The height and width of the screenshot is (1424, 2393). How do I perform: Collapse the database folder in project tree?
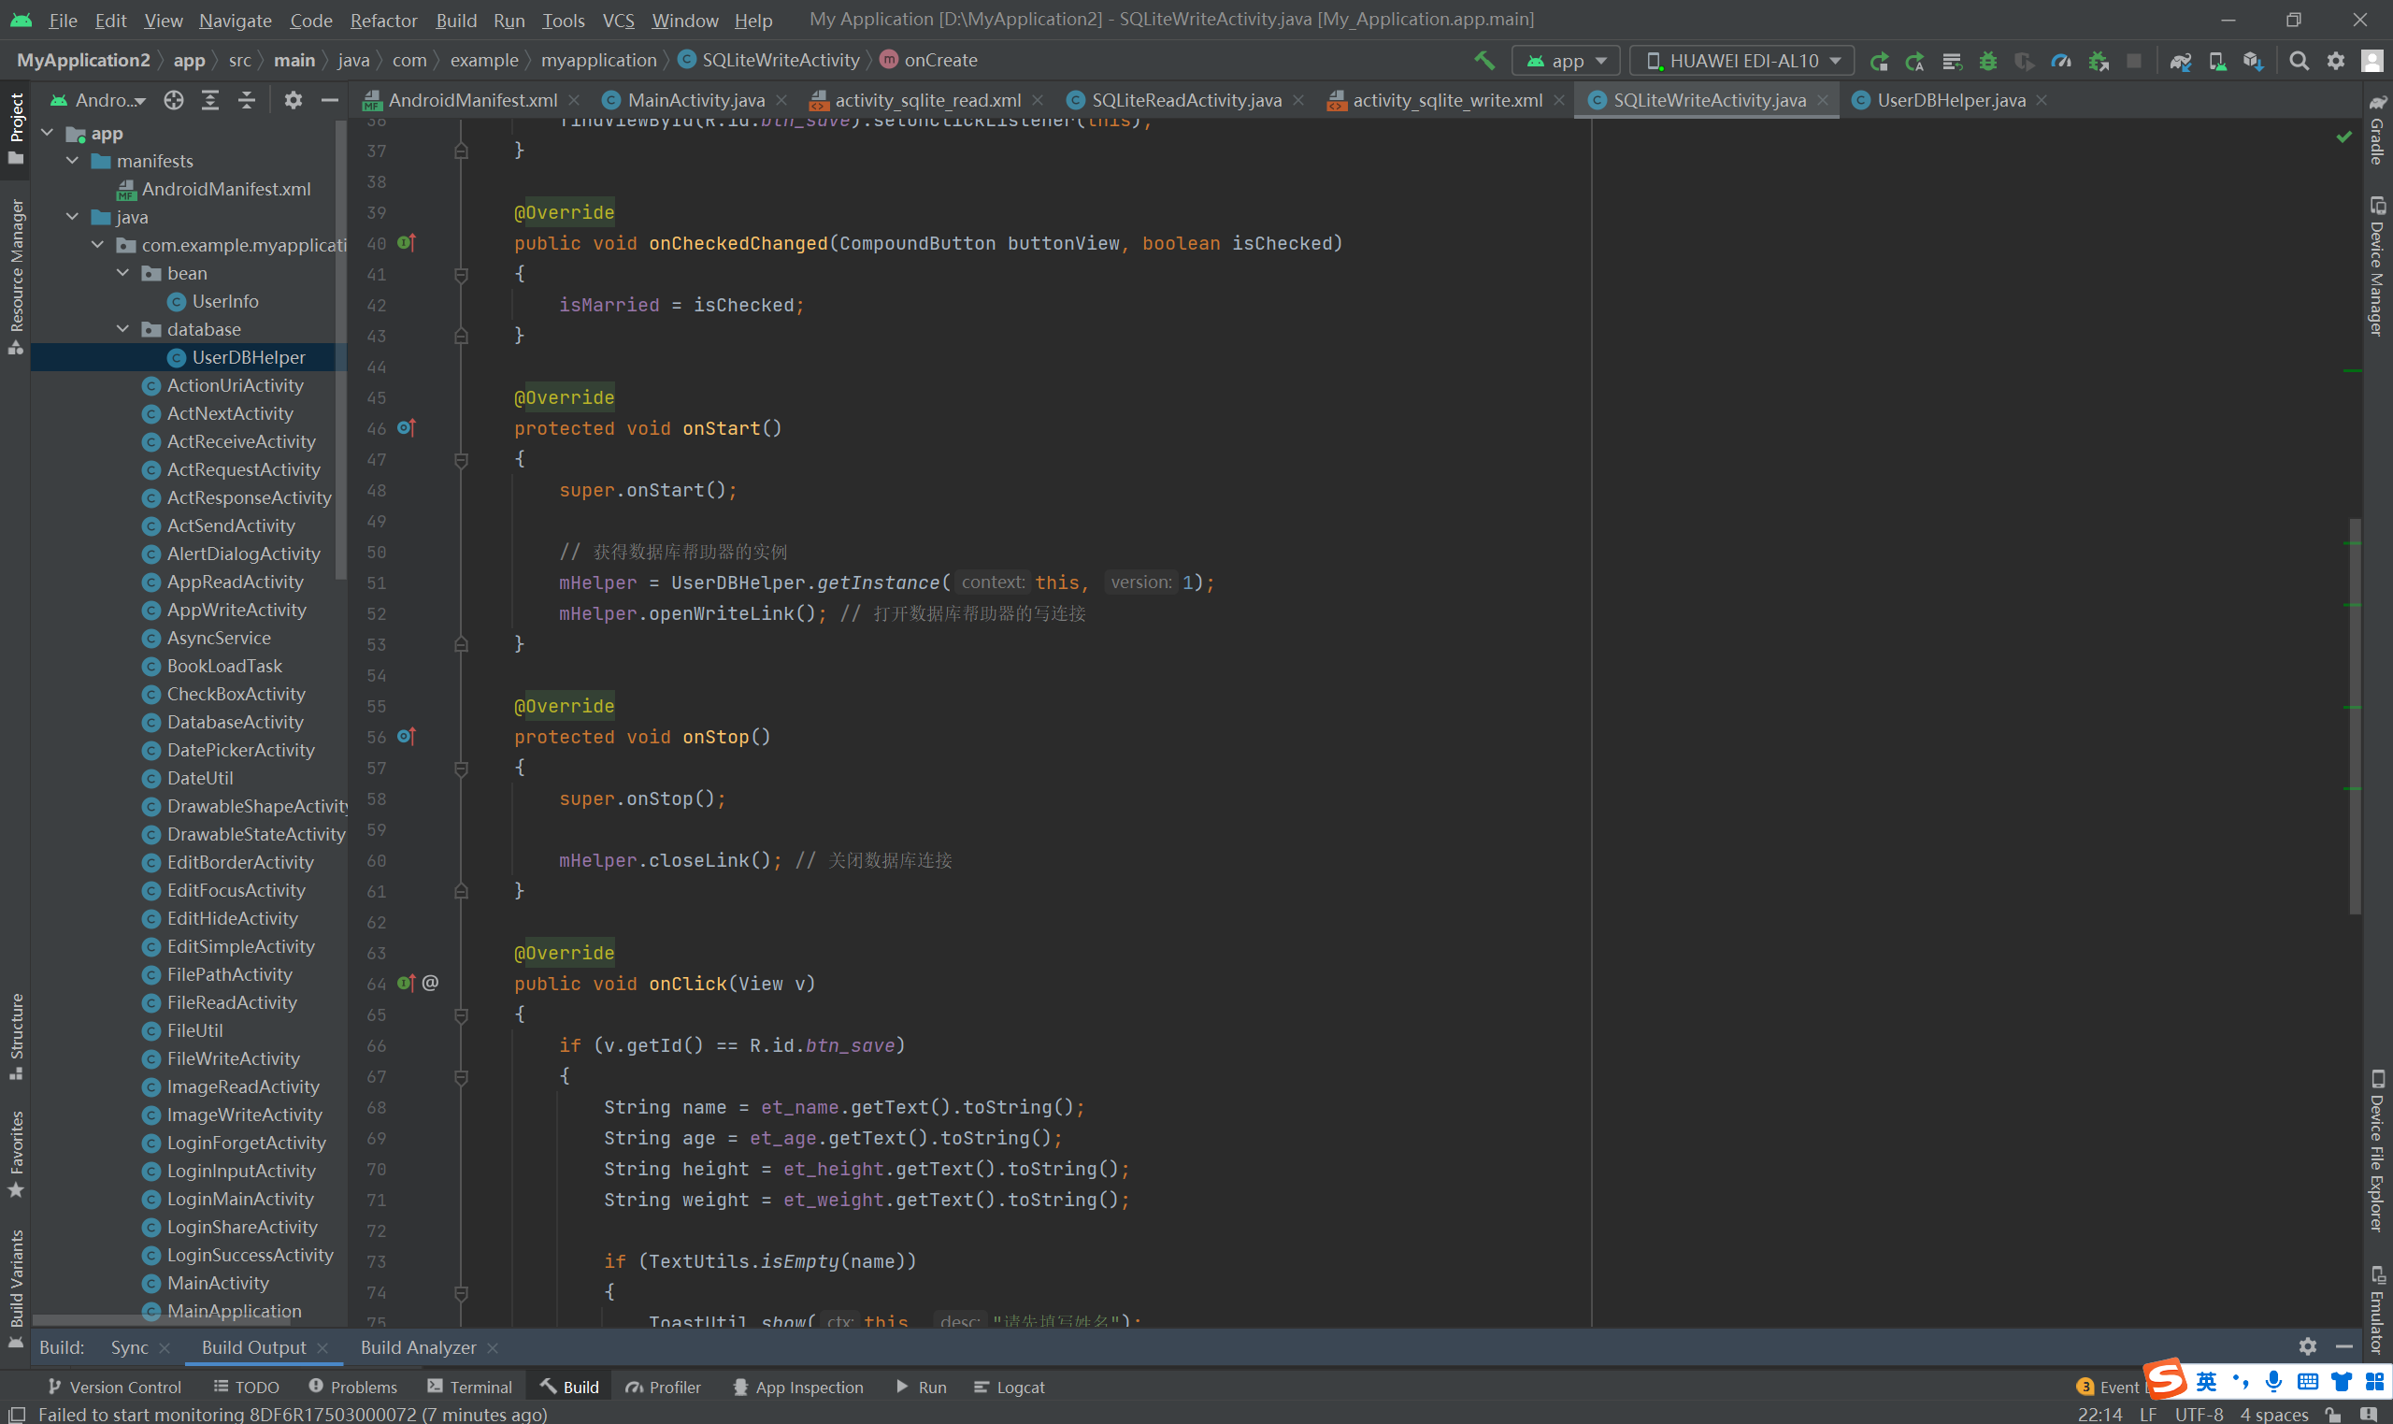122,329
